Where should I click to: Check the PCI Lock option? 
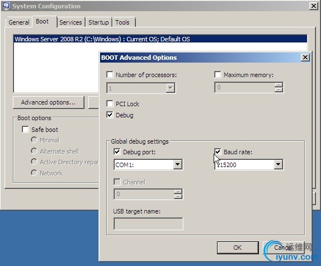coord(110,103)
